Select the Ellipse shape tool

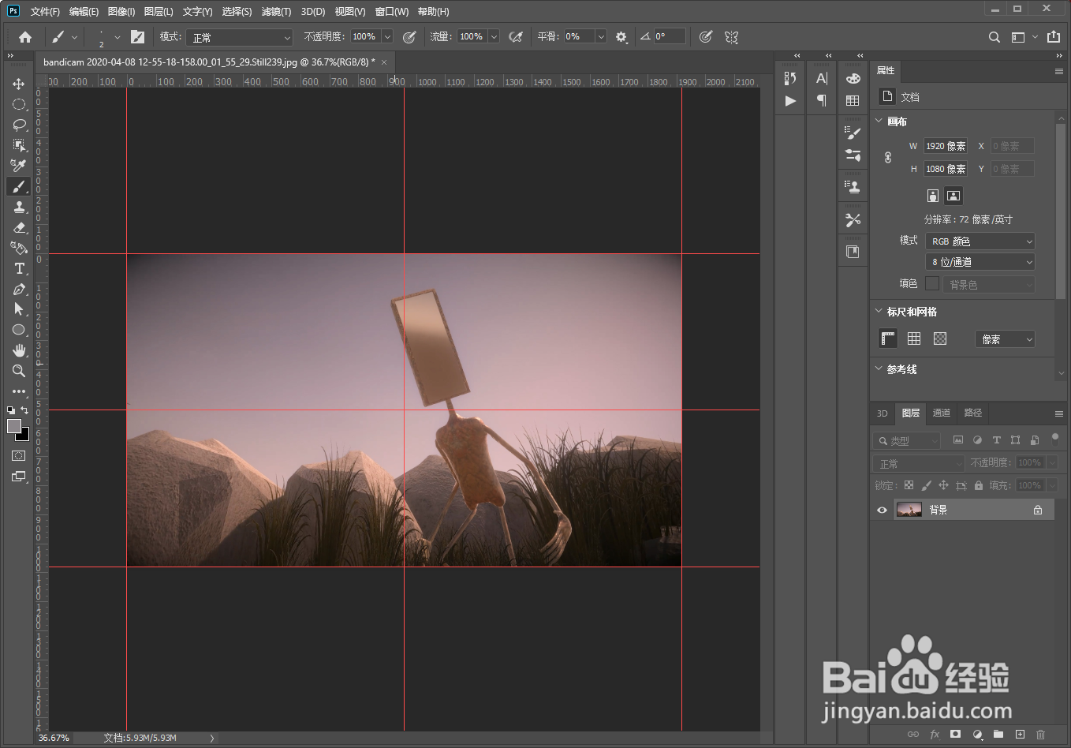tap(19, 330)
